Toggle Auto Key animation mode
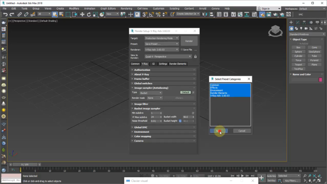 271,176
